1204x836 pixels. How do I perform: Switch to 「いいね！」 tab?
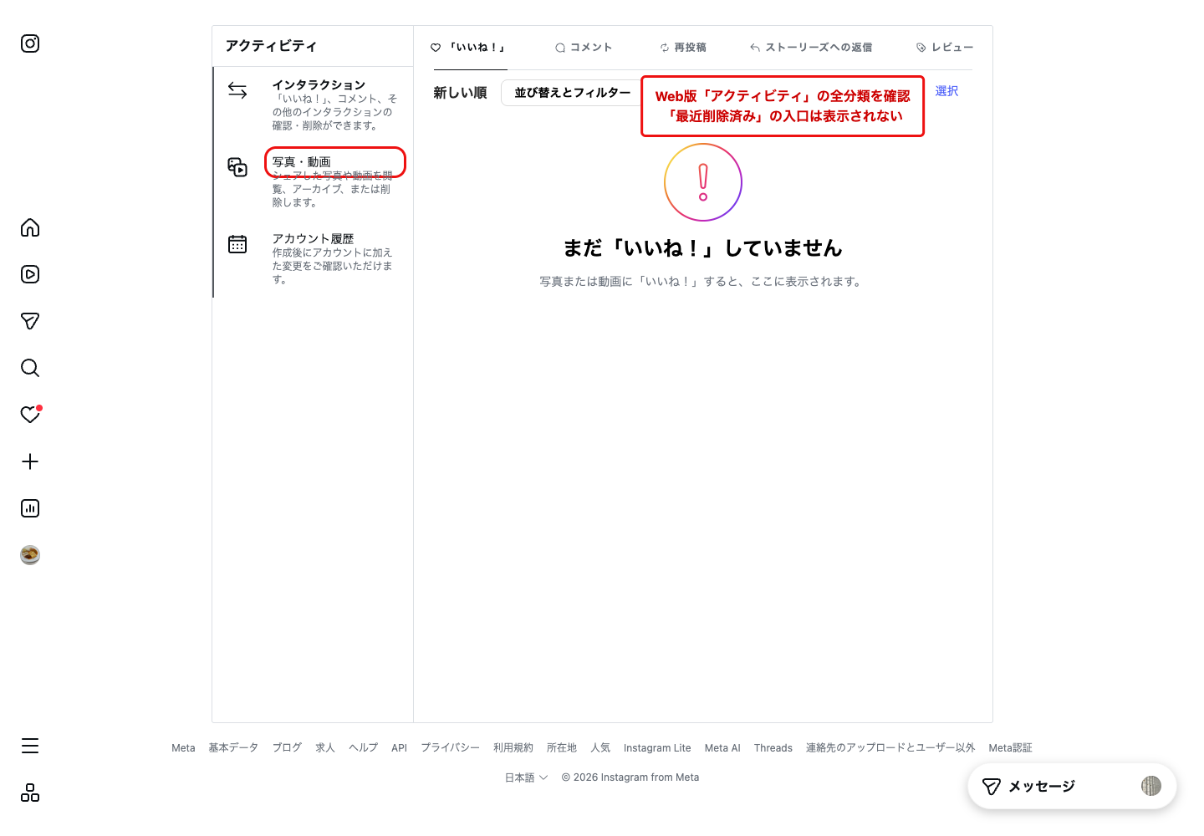[x=470, y=48]
